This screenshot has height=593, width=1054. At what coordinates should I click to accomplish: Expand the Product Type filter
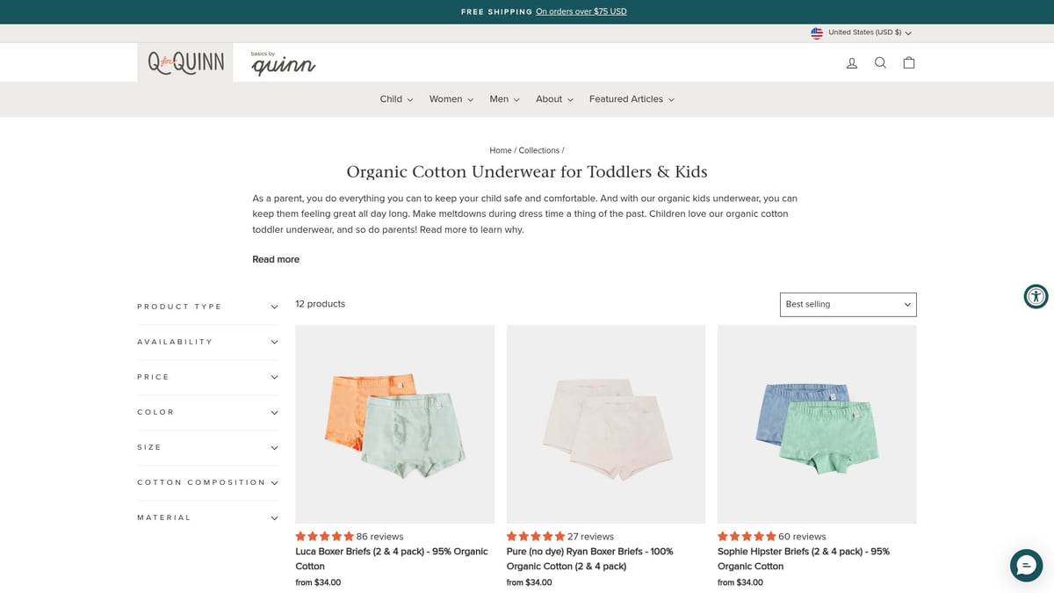pyautogui.click(x=207, y=307)
